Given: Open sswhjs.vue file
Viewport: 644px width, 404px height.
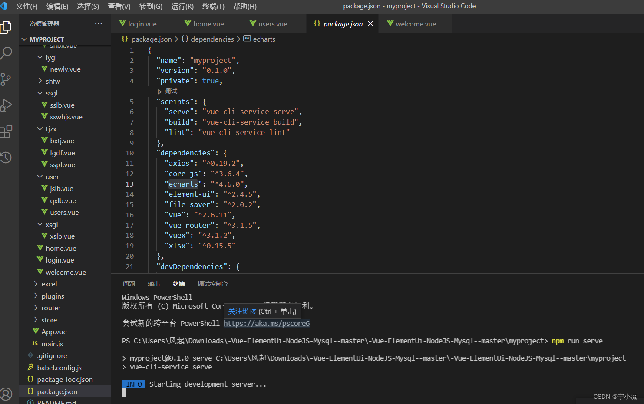Looking at the screenshot, I should click(65, 117).
